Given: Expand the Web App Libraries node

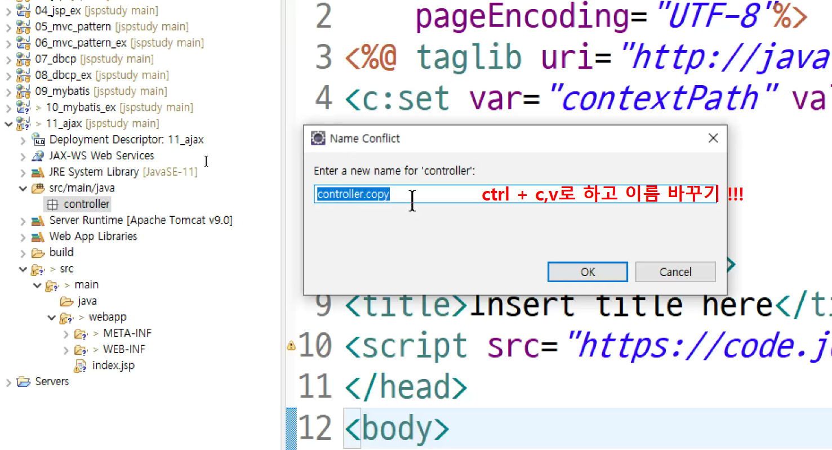Looking at the screenshot, I should [23, 237].
